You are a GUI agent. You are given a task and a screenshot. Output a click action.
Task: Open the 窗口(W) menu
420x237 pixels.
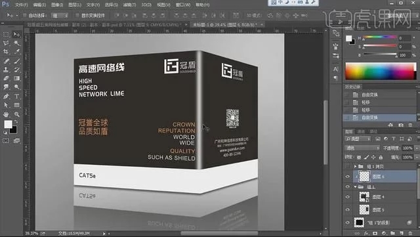183,5
